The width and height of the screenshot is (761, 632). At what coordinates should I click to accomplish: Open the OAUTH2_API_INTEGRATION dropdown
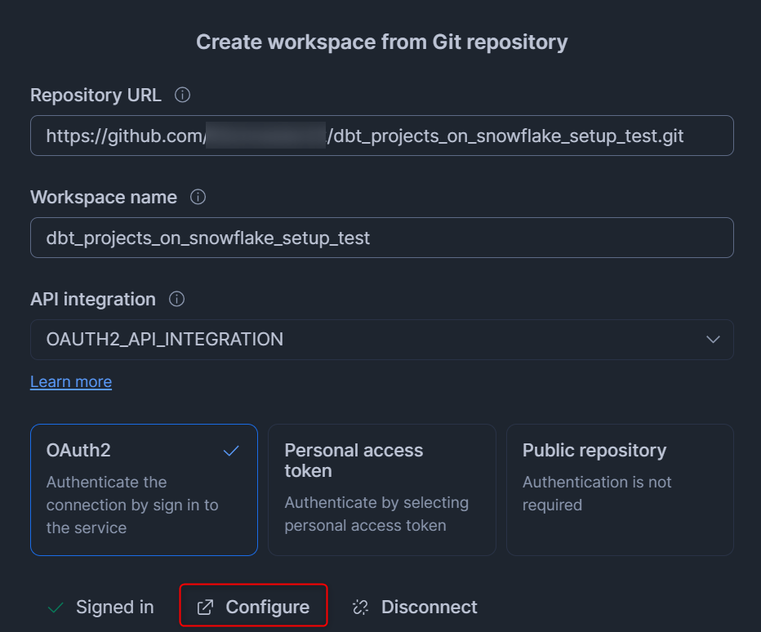point(381,339)
